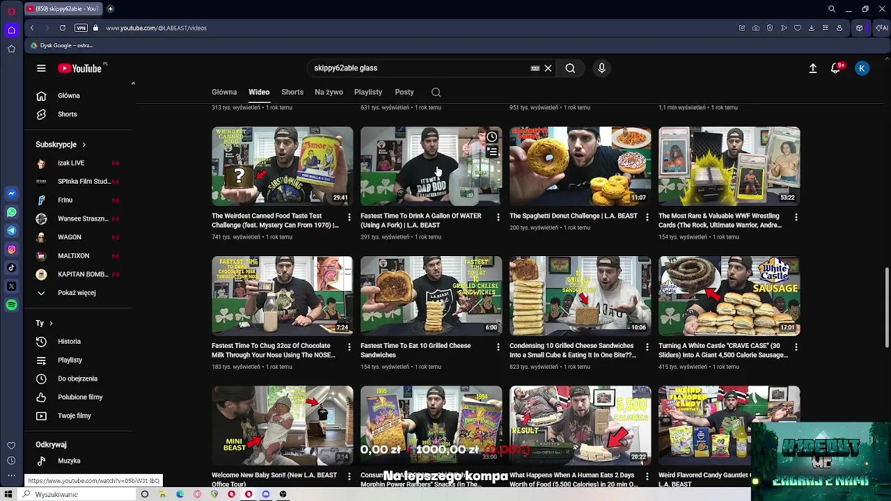This screenshot has width=891, height=501.
Task: Open Telegram in Opera sidebar
Action: tap(11, 230)
